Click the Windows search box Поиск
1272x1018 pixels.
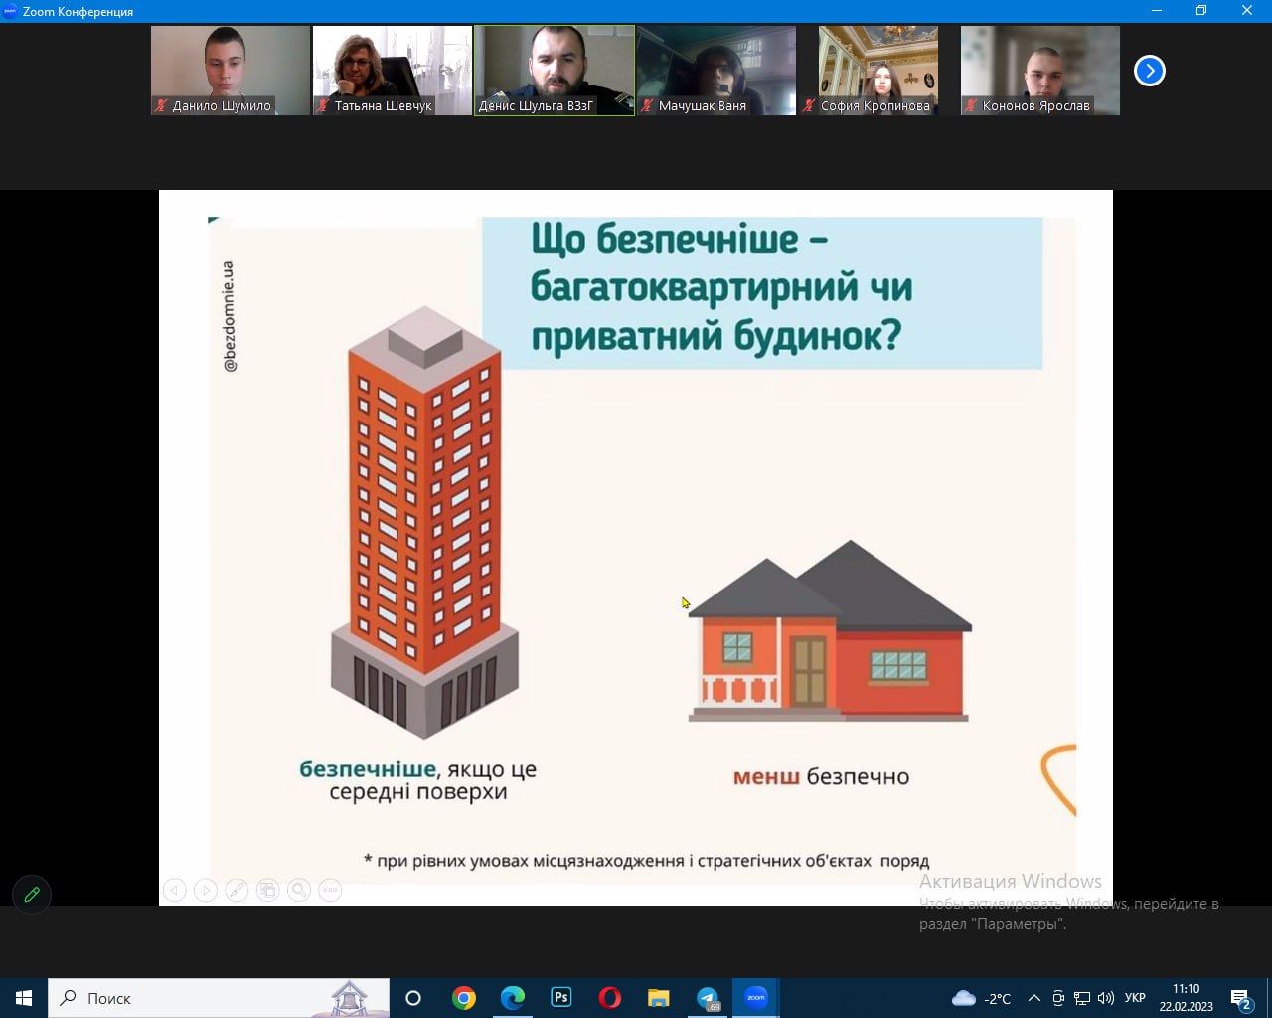point(199,998)
